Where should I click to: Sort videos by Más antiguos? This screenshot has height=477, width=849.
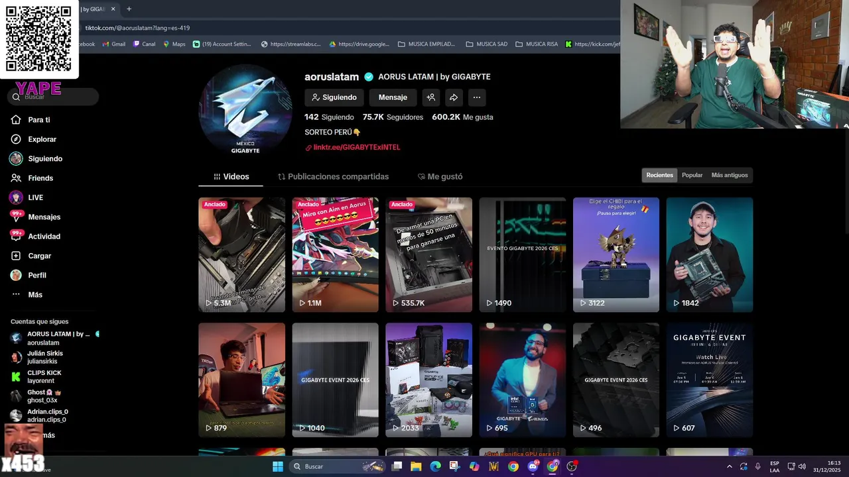pyautogui.click(x=729, y=175)
